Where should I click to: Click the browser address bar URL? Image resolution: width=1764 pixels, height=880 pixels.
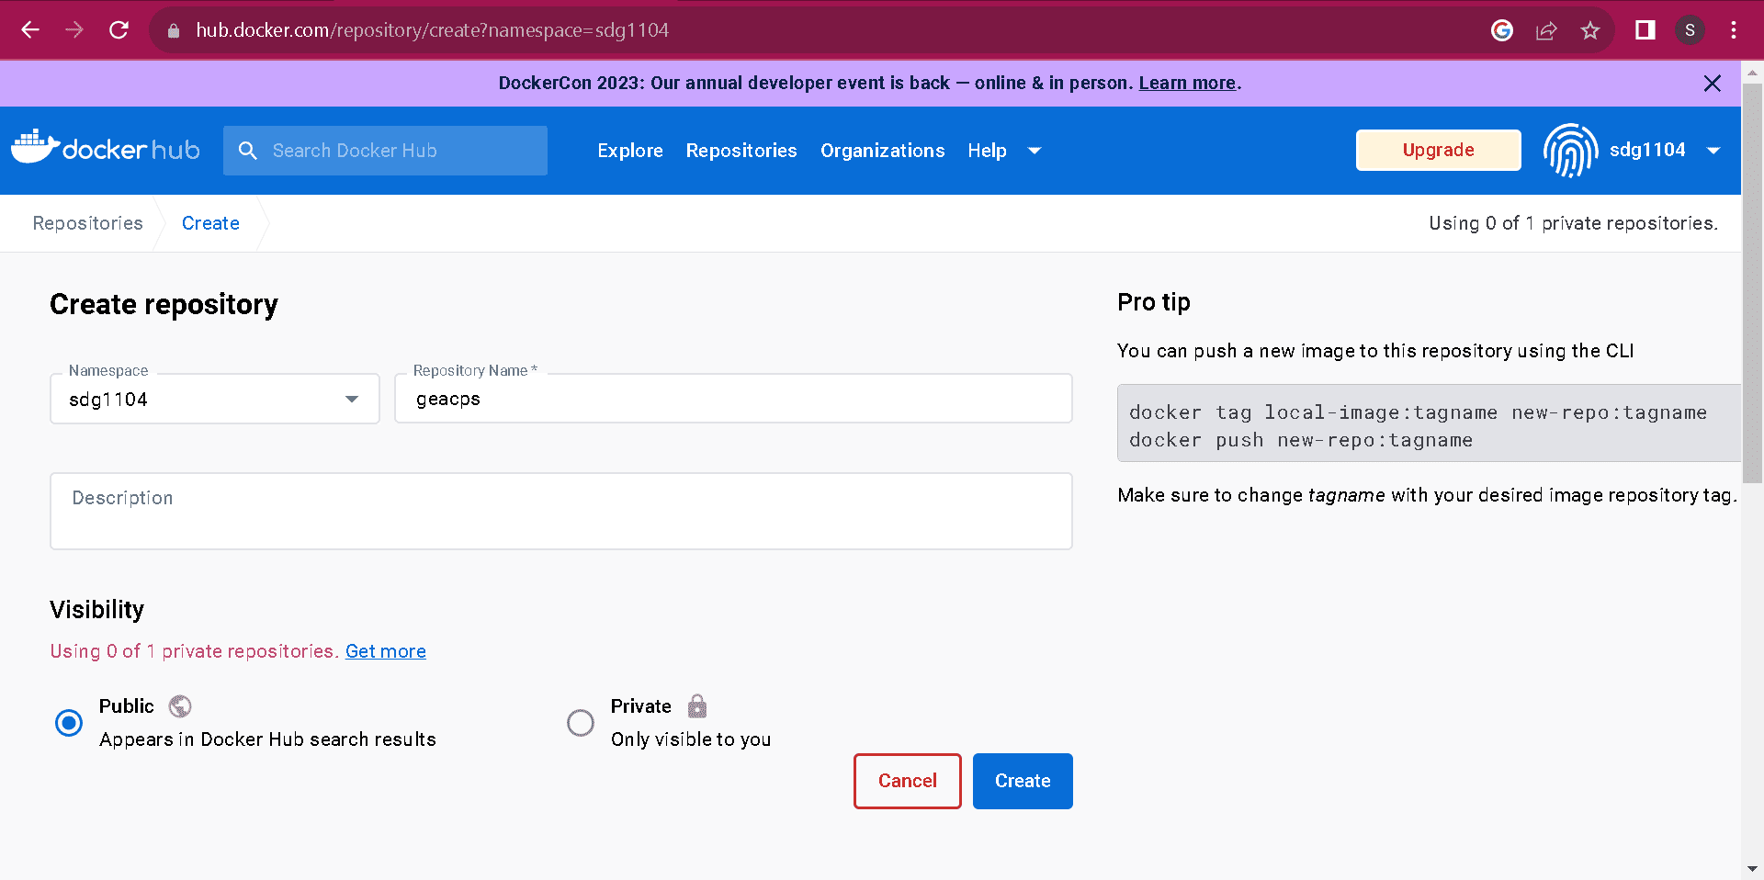coord(432,30)
